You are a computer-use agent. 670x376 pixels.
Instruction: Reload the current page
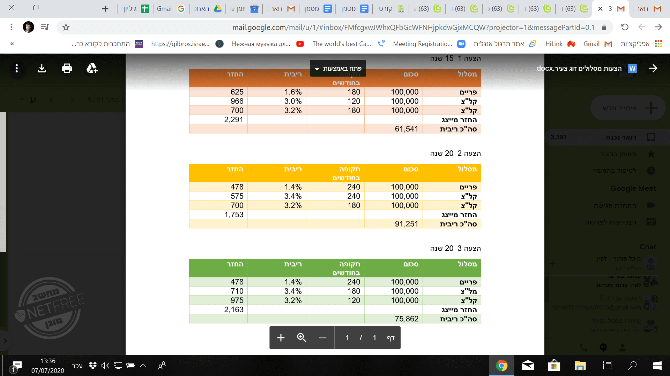[x=625, y=27]
